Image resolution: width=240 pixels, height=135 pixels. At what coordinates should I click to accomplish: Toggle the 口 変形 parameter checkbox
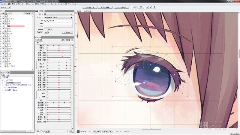(40, 93)
